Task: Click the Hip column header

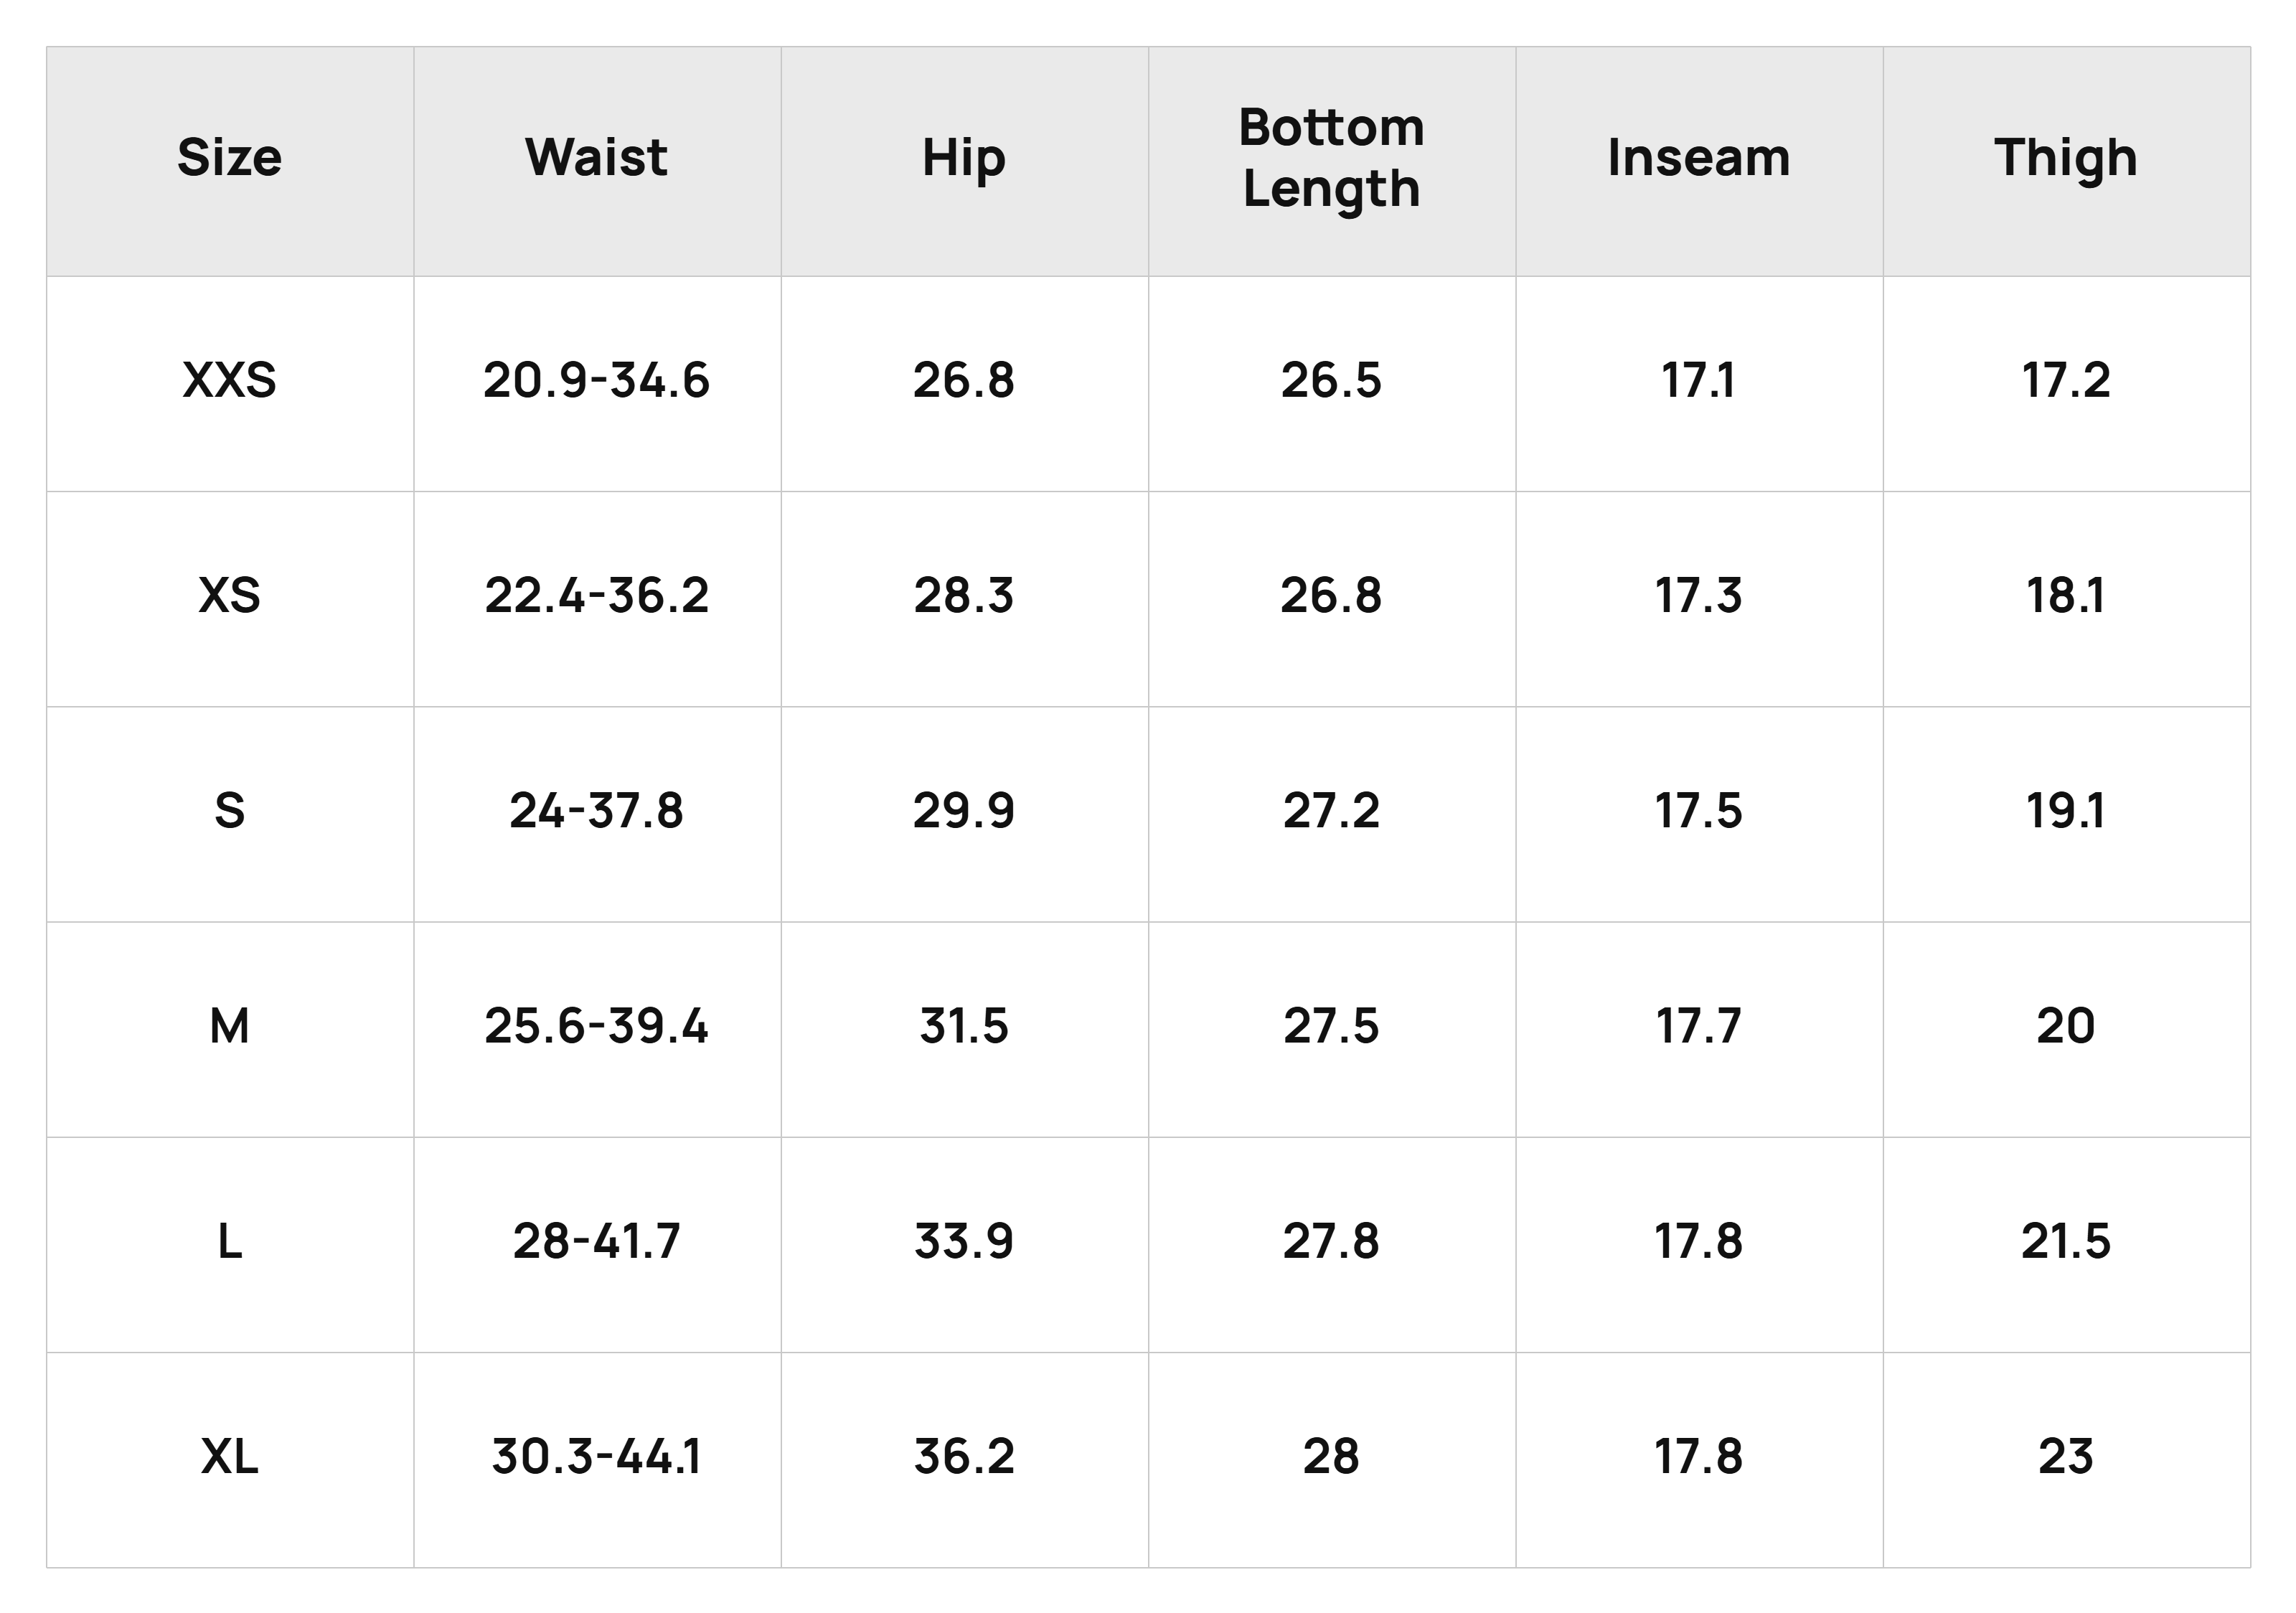Action: click(963, 160)
